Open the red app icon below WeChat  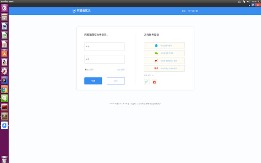pyautogui.click(x=4, y=108)
